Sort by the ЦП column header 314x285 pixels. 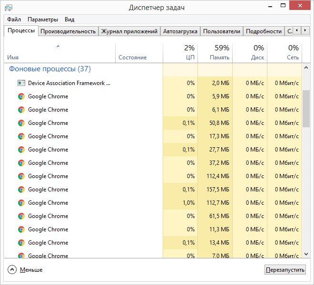180,53
